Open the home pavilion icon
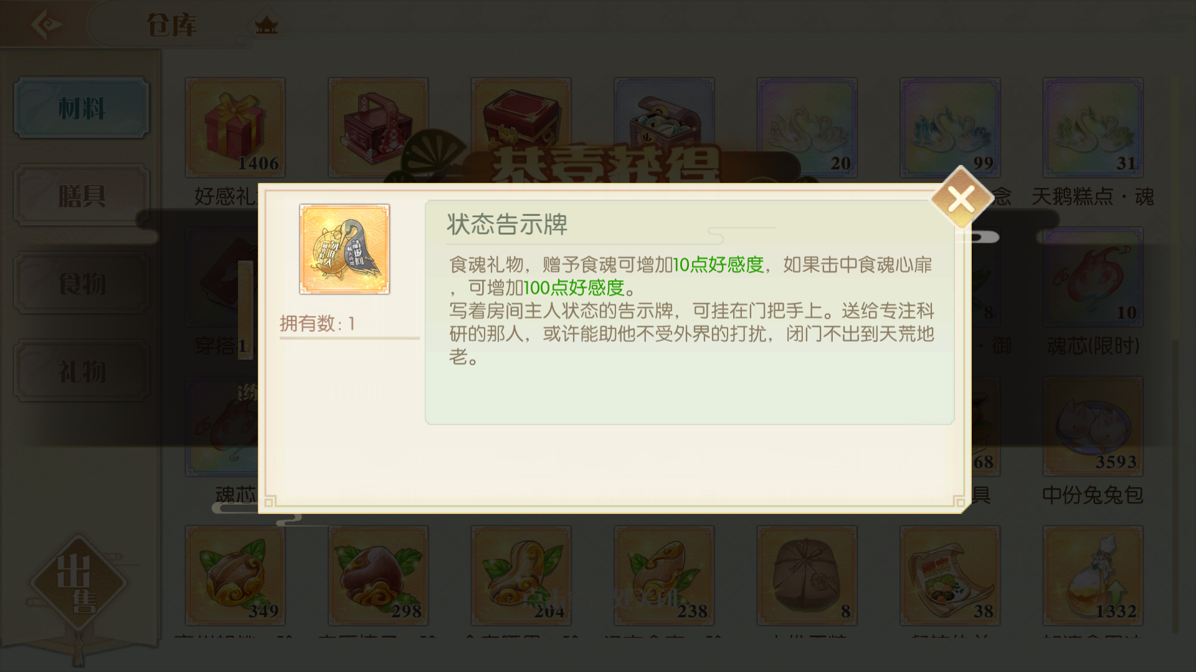This screenshot has width=1196, height=672. 266,25
